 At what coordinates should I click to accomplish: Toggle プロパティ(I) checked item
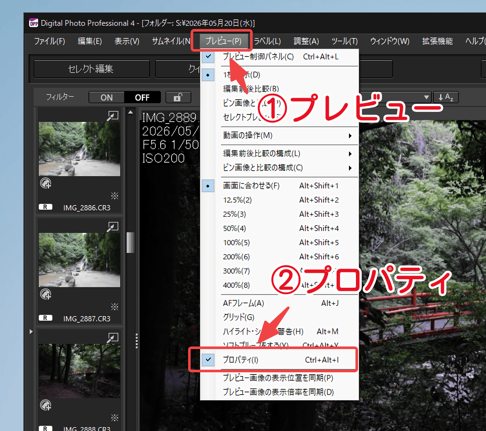[x=279, y=360]
